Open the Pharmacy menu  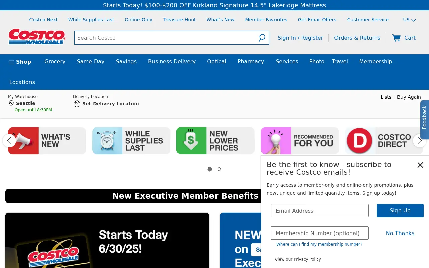(x=251, y=62)
